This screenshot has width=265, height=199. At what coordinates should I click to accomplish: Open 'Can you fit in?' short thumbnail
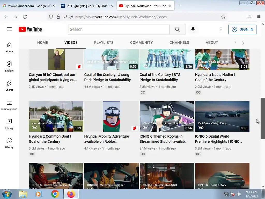point(56,59)
